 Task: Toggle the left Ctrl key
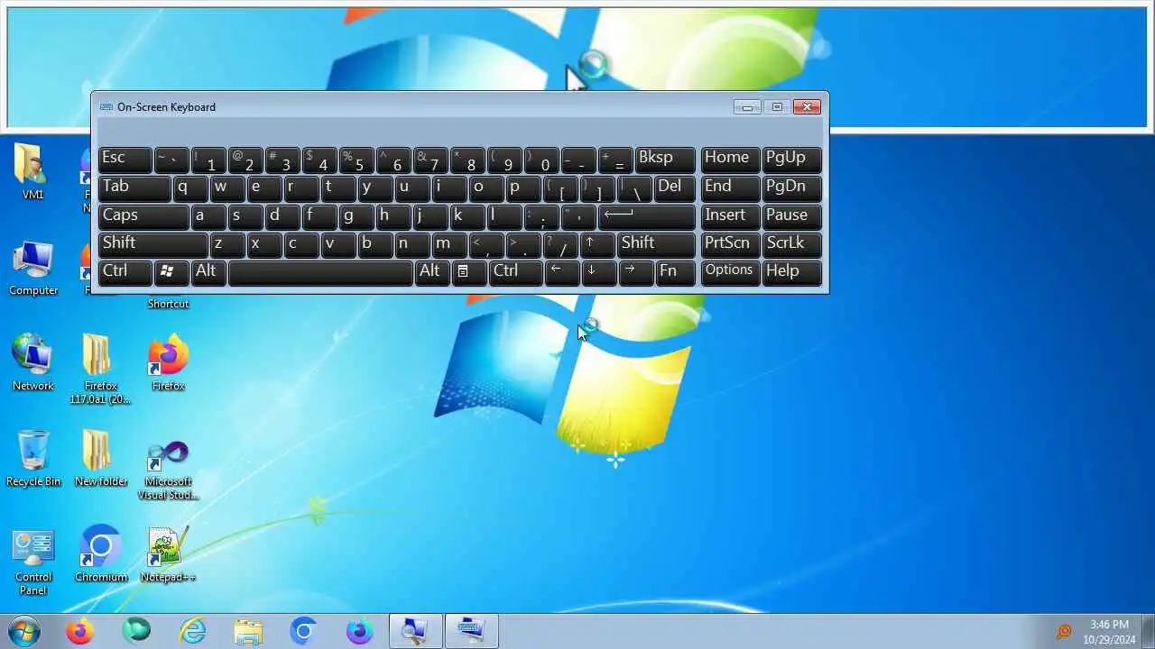click(x=125, y=272)
